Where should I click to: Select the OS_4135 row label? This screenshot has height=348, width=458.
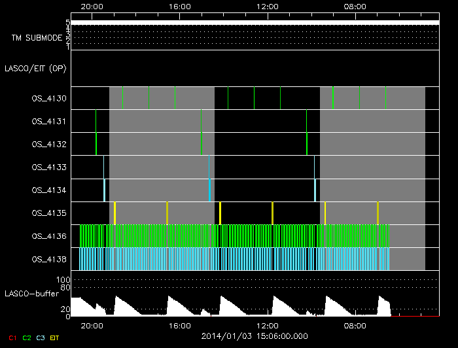tap(49, 213)
